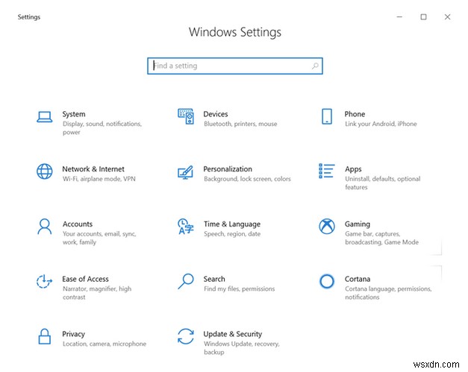Viewport: 468px width, 372px height.
Task: Click 'Speech, region, date' description
Action: [232, 234]
